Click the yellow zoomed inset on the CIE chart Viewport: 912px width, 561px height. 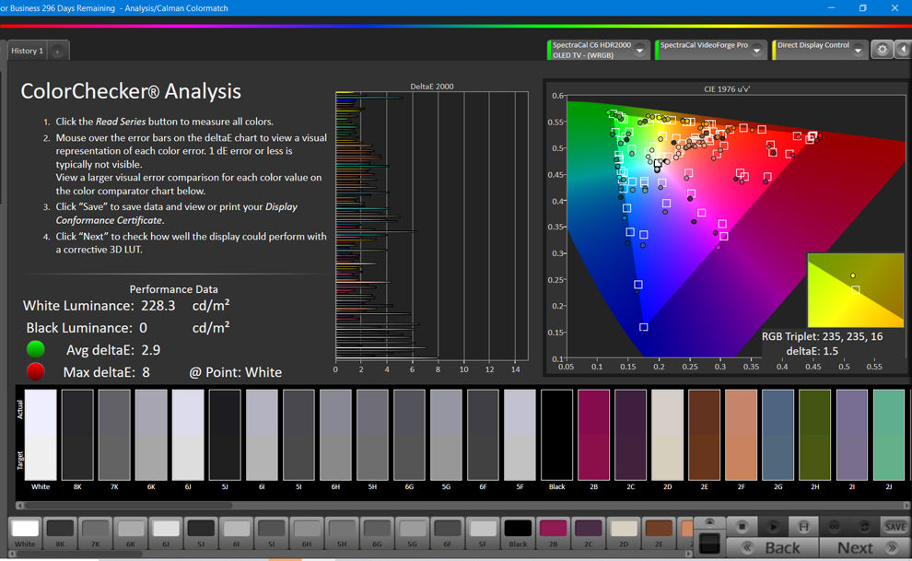(855, 290)
